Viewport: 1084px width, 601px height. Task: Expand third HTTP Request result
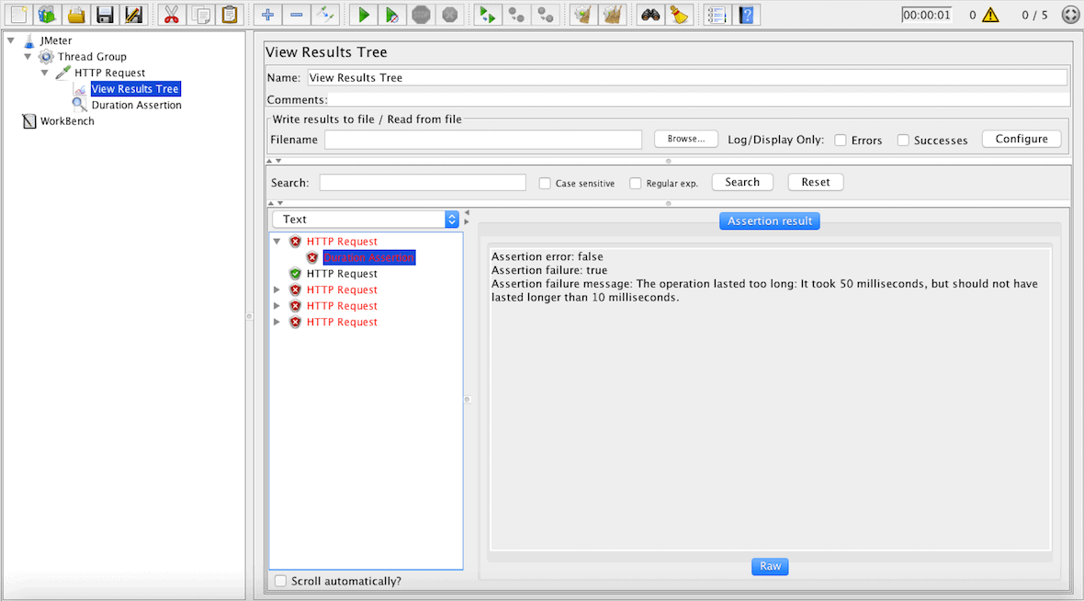(x=277, y=289)
